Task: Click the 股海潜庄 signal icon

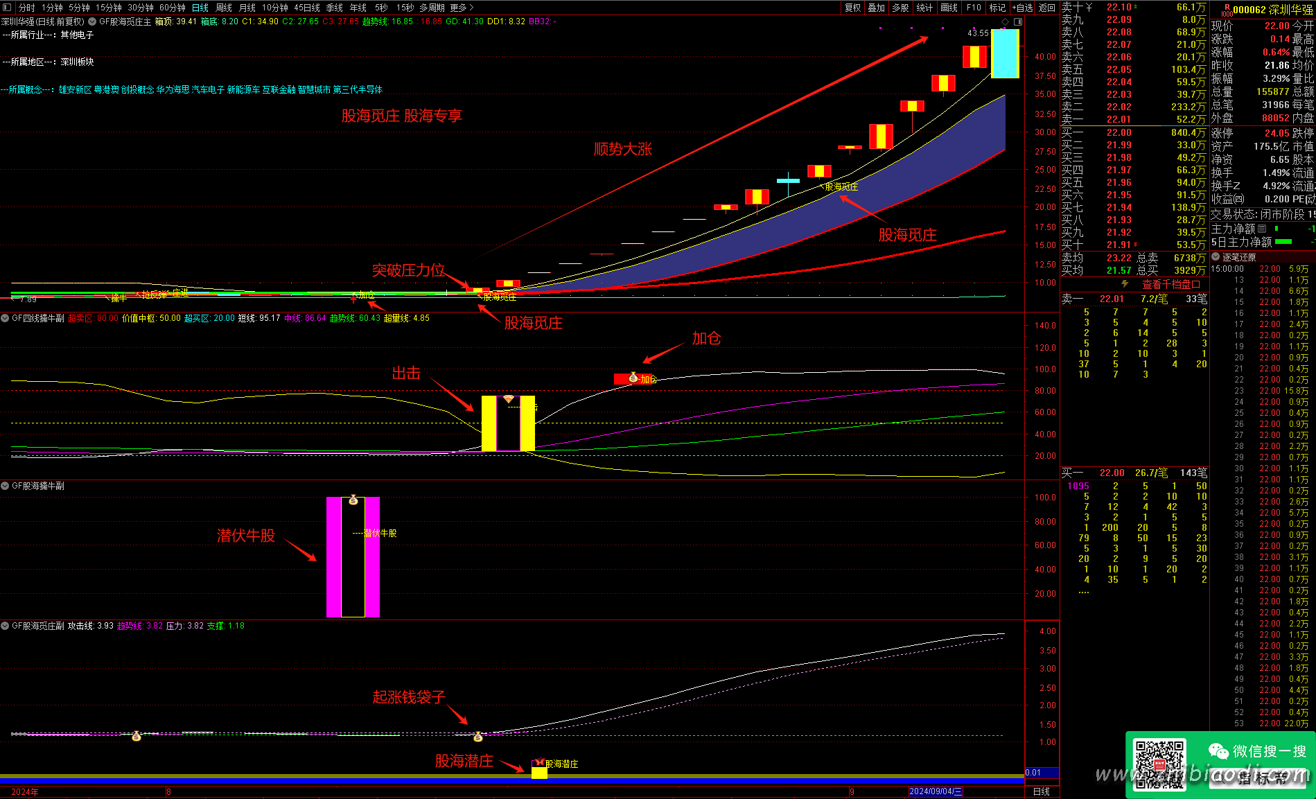Action: click(x=539, y=763)
